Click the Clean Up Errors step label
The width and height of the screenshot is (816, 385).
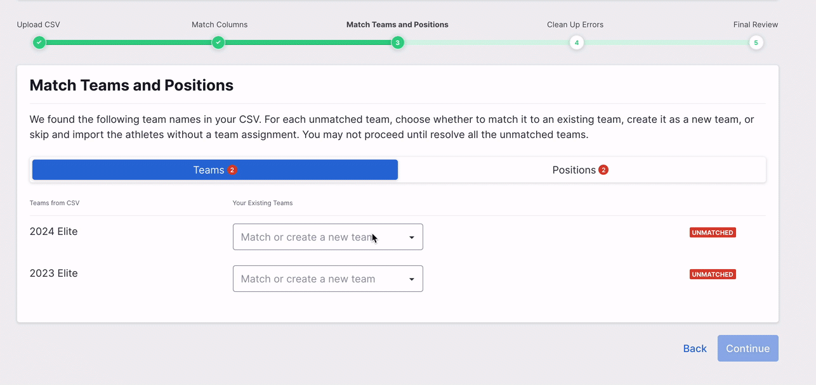point(575,25)
